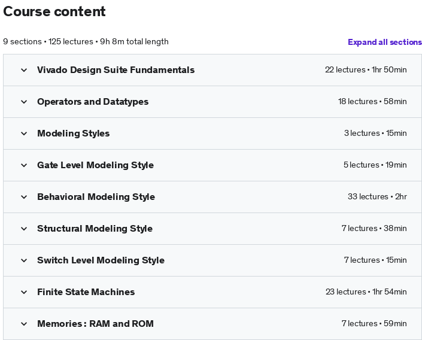422x340 pixels.
Task: Select the Modeling Styles section title
Action: click(x=73, y=133)
